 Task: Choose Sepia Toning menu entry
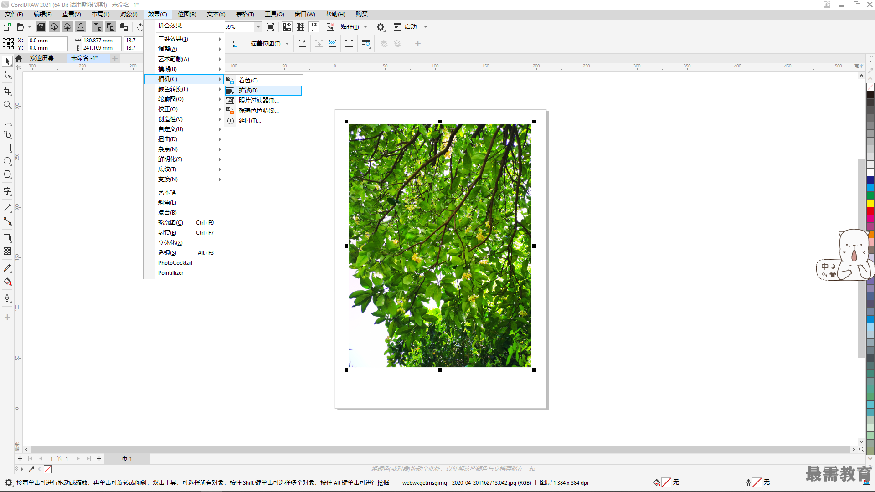pos(263,111)
